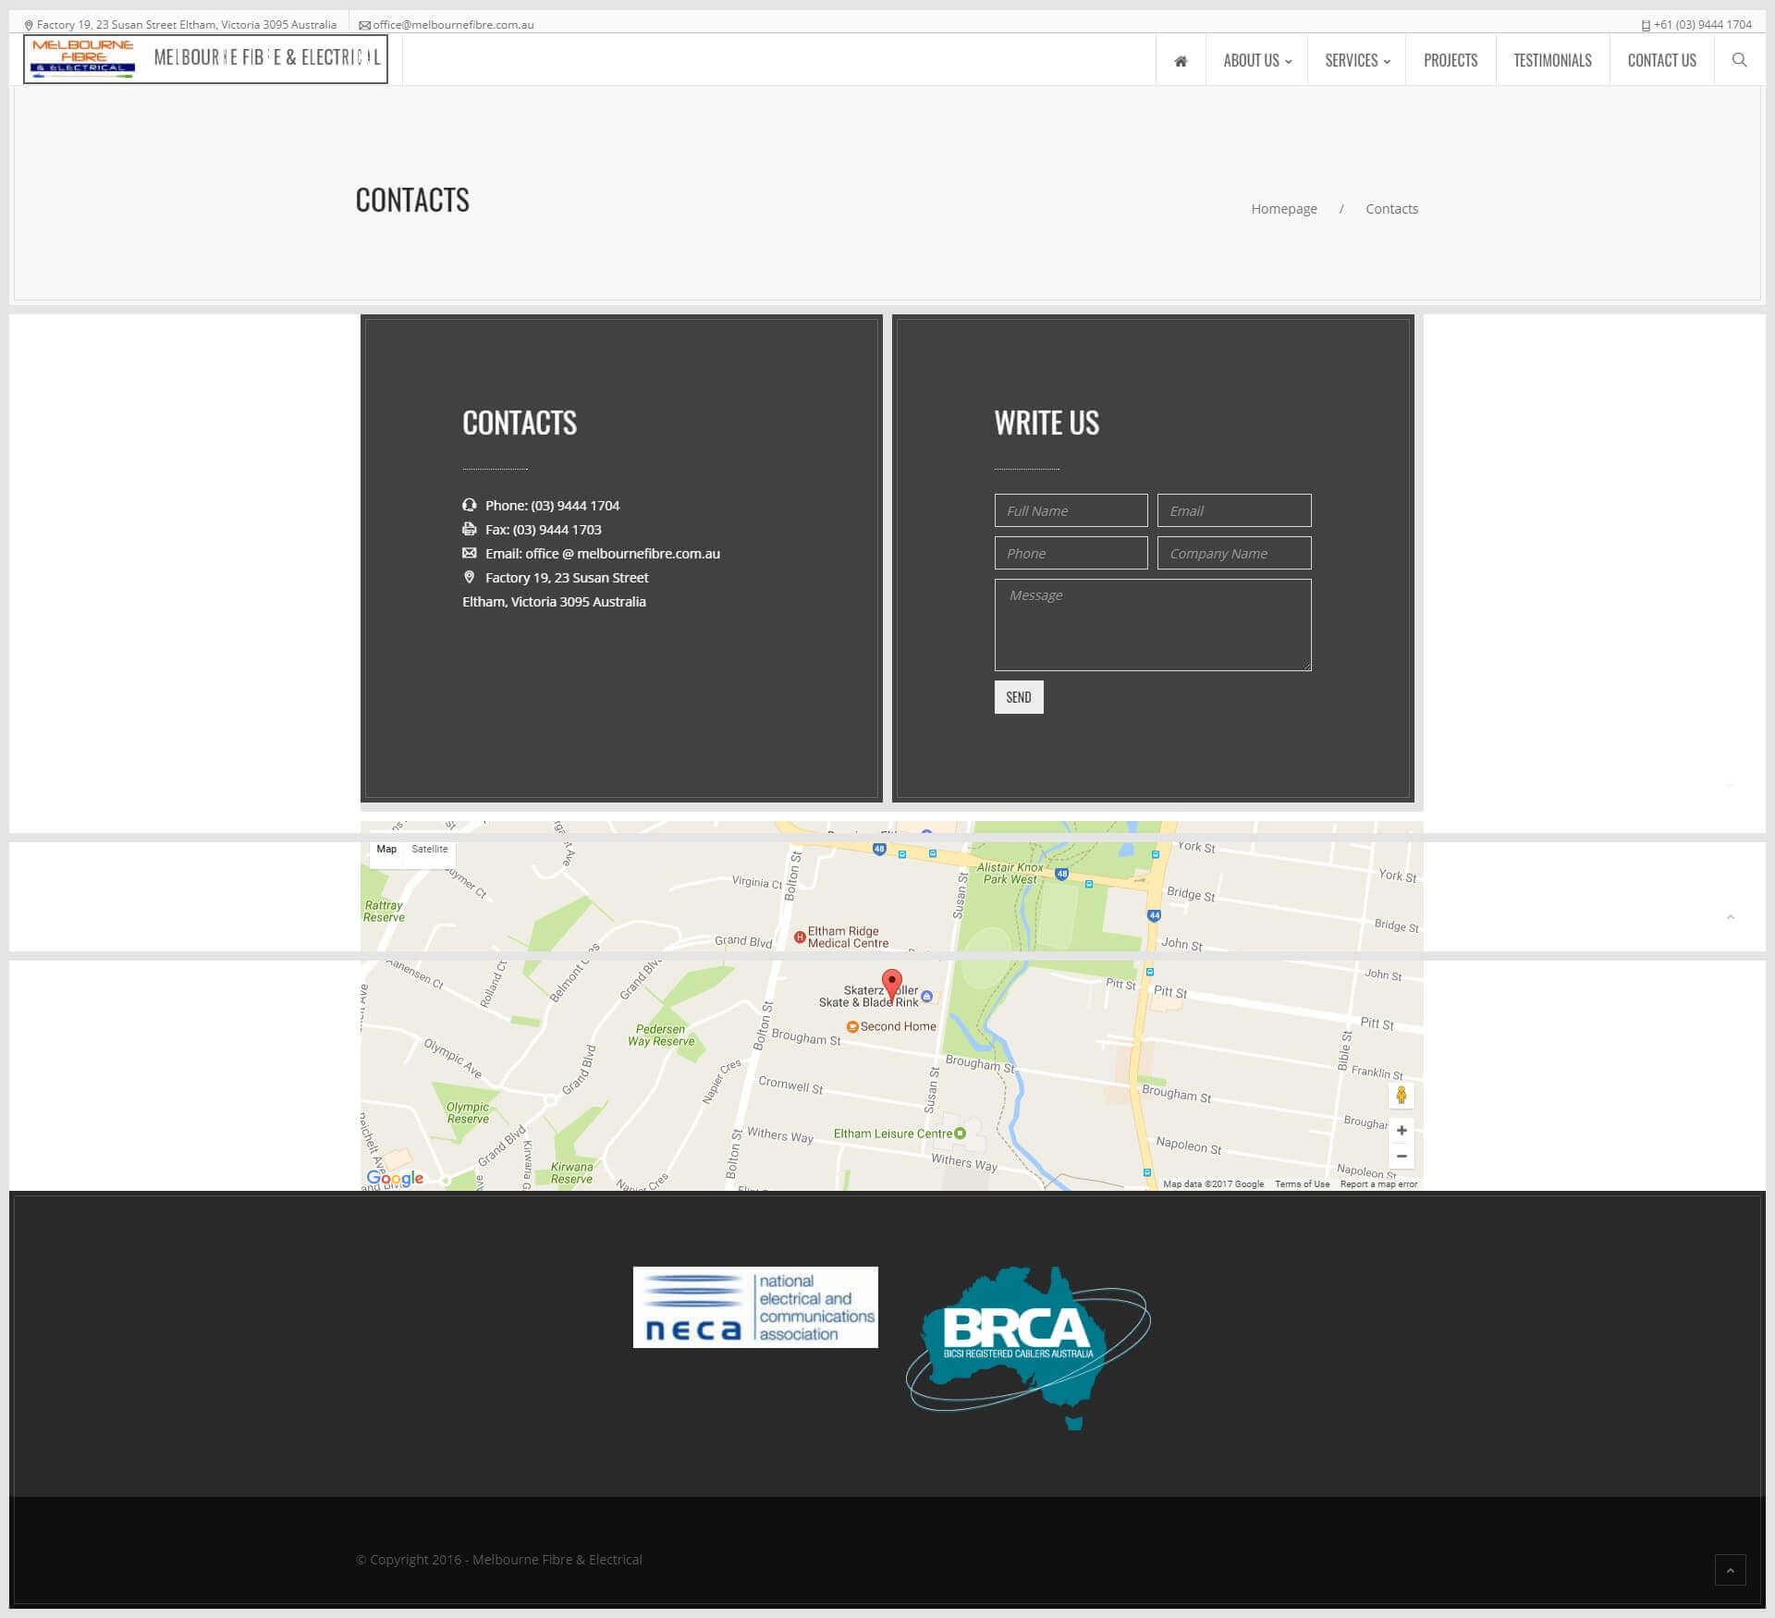Click the office email in top bar

tap(453, 25)
